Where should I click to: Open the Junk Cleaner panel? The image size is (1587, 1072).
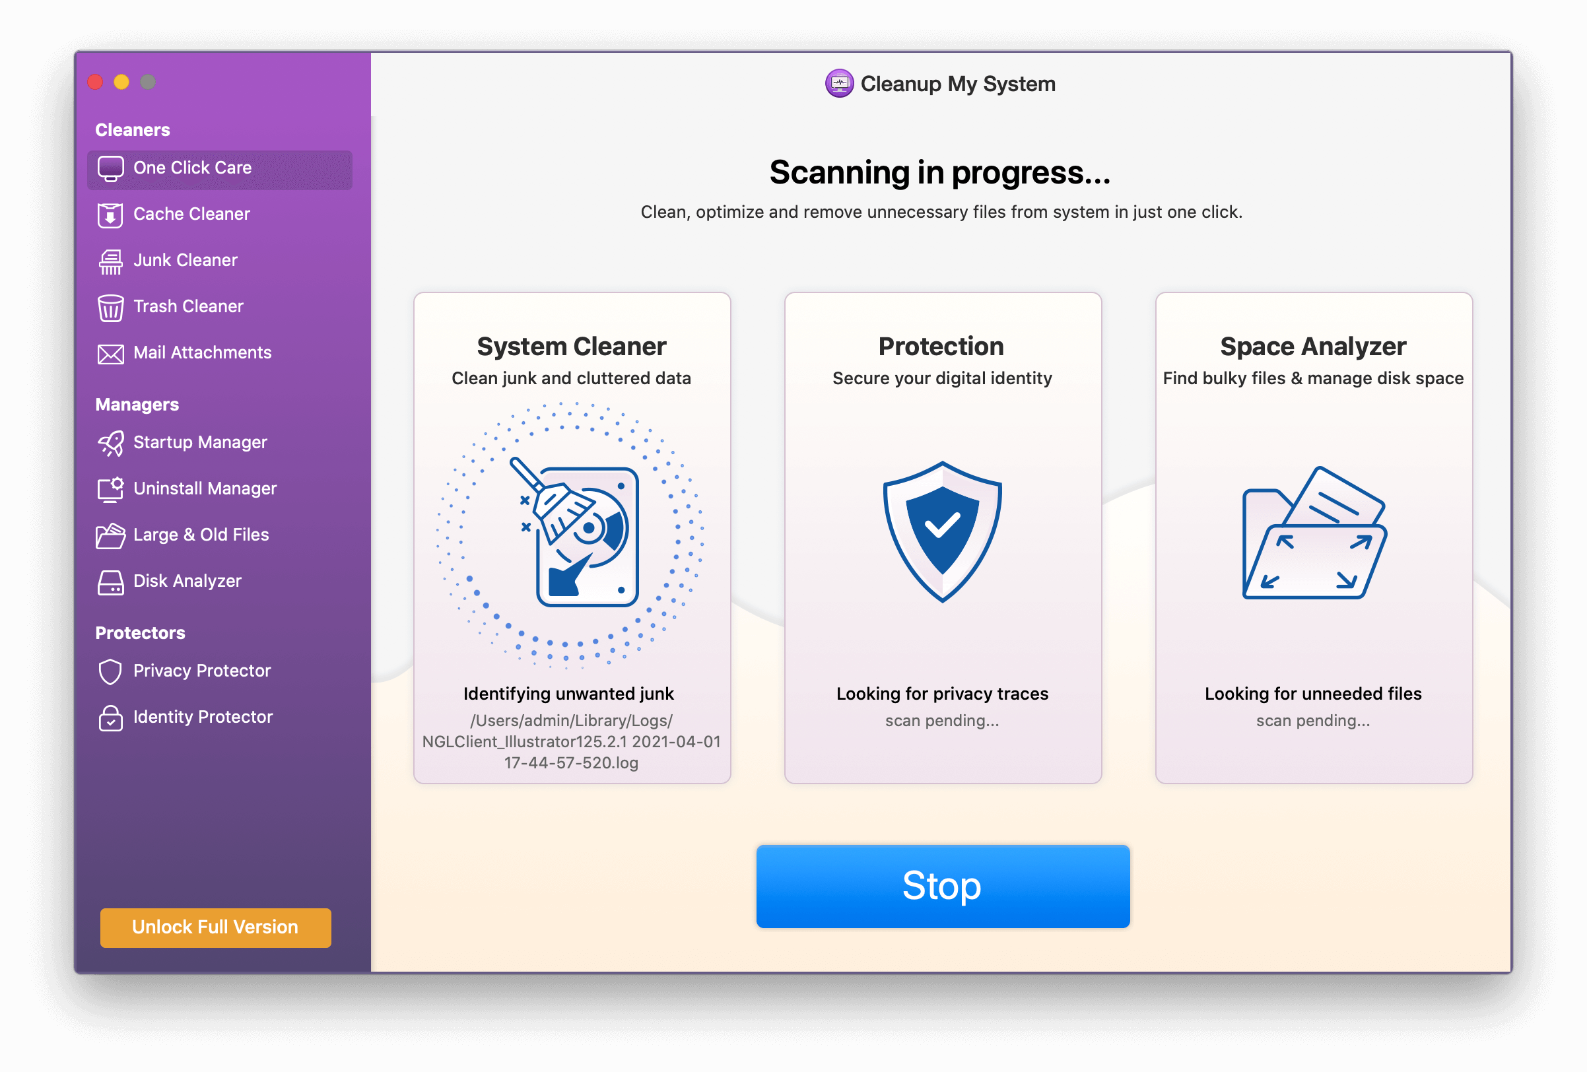point(184,259)
